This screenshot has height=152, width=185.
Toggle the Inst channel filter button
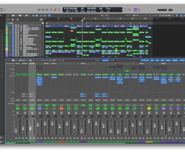point(152,60)
